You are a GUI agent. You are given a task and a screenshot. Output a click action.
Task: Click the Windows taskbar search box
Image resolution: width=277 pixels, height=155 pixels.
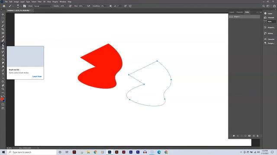coord(32,152)
